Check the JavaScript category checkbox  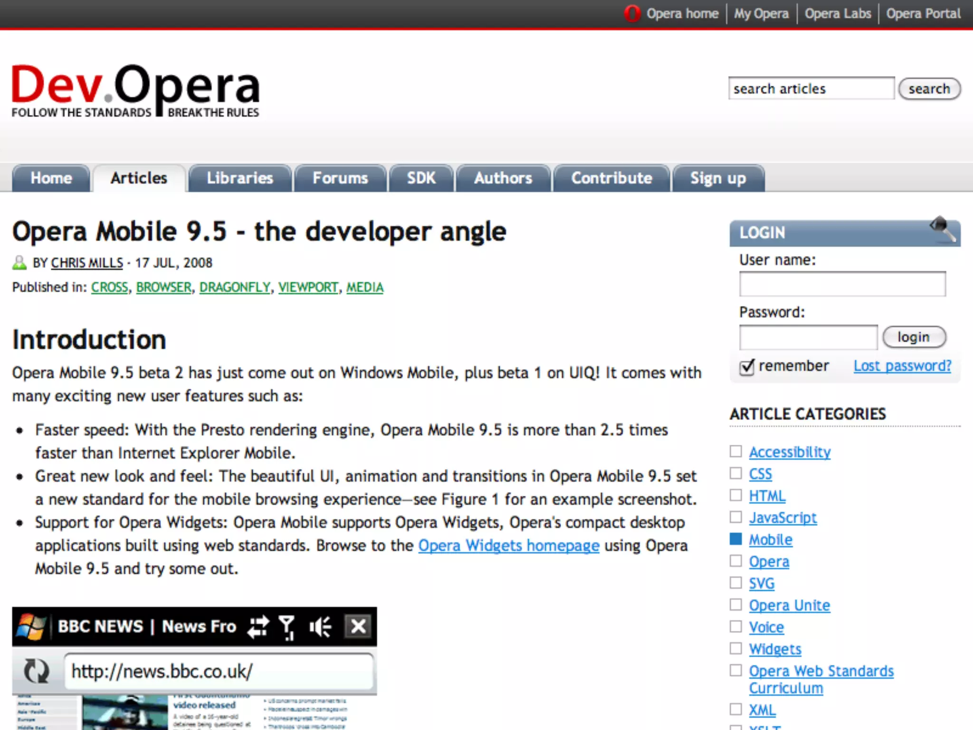coord(735,517)
